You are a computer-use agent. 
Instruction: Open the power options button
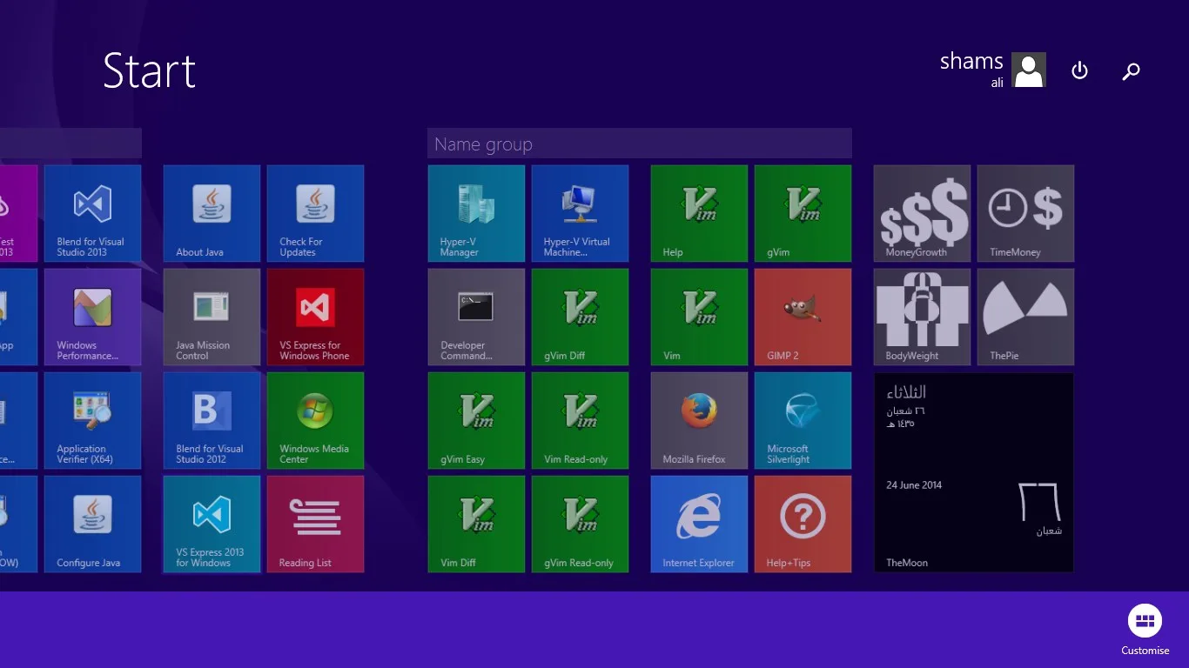1079,70
